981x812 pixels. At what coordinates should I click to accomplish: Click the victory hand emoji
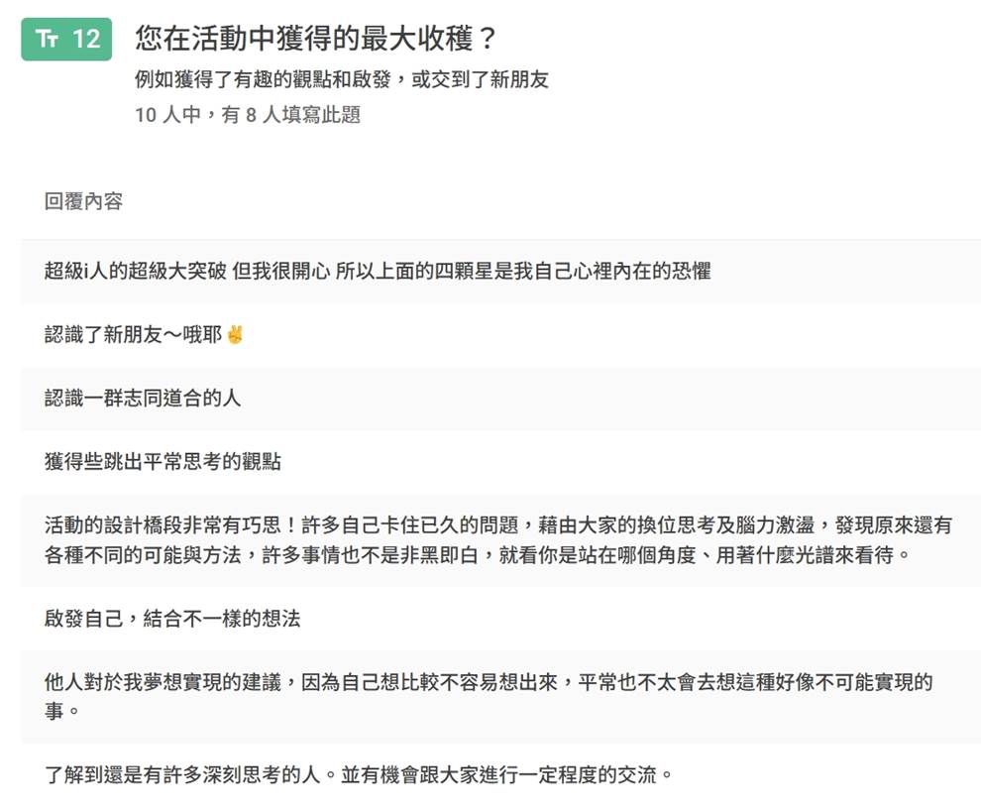point(235,335)
